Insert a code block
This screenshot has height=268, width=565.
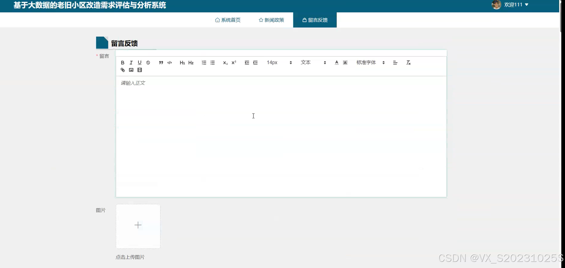click(x=170, y=63)
